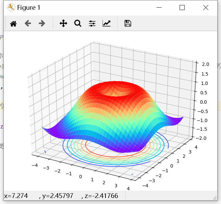Click the matplotlib Figure 1 window icon
The image size is (221, 204).
11,7
